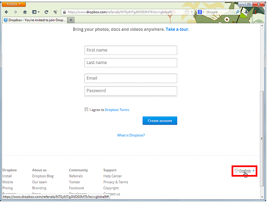The height and width of the screenshot is (202, 269).
Task: Bookmark this page with the star icon
Action: 187,12
